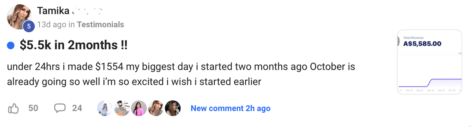471x127 pixels.
Task: Click the comment count 24
Action: click(77, 108)
